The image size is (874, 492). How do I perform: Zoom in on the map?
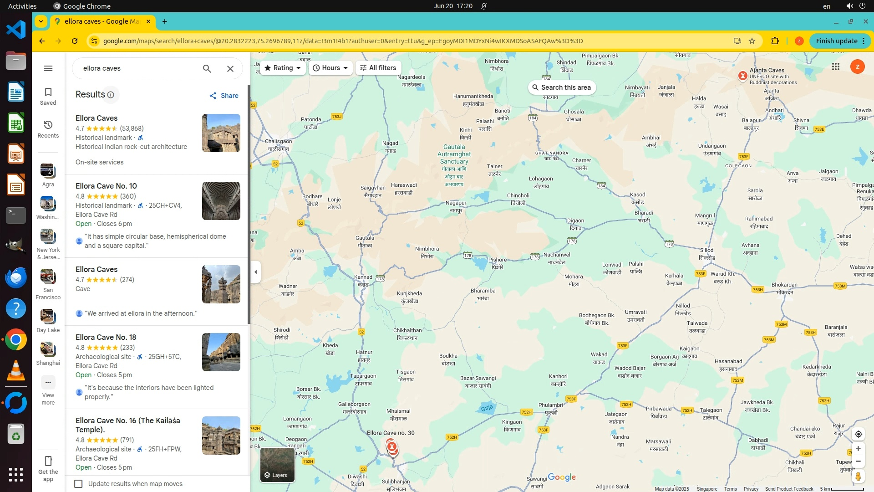click(858, 449)
